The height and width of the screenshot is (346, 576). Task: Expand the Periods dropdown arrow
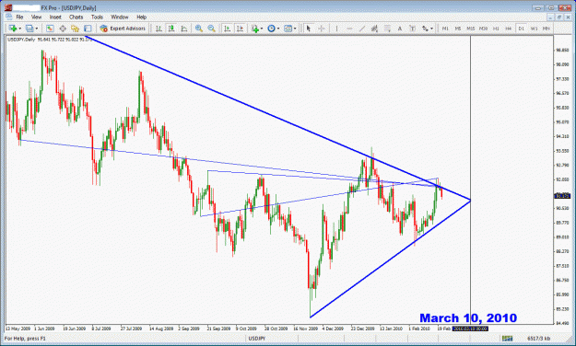point(278,29)
